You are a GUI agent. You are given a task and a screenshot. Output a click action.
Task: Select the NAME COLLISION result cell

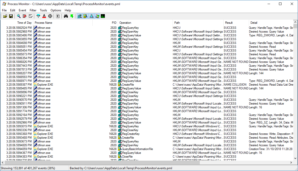tap(235, 85)
